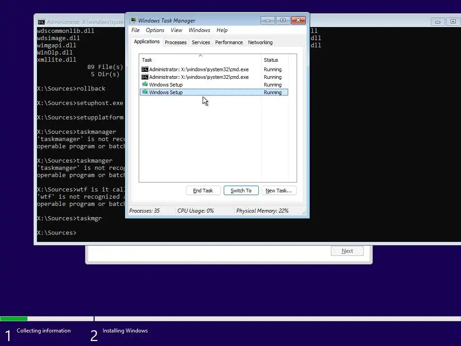Maximize the Task Manager window
Image resolution: width=461 pixels, height=346 pixels.
pos(283,20)
